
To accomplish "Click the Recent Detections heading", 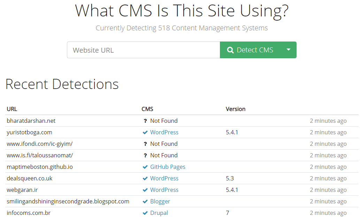I will (x=62, y=84).
